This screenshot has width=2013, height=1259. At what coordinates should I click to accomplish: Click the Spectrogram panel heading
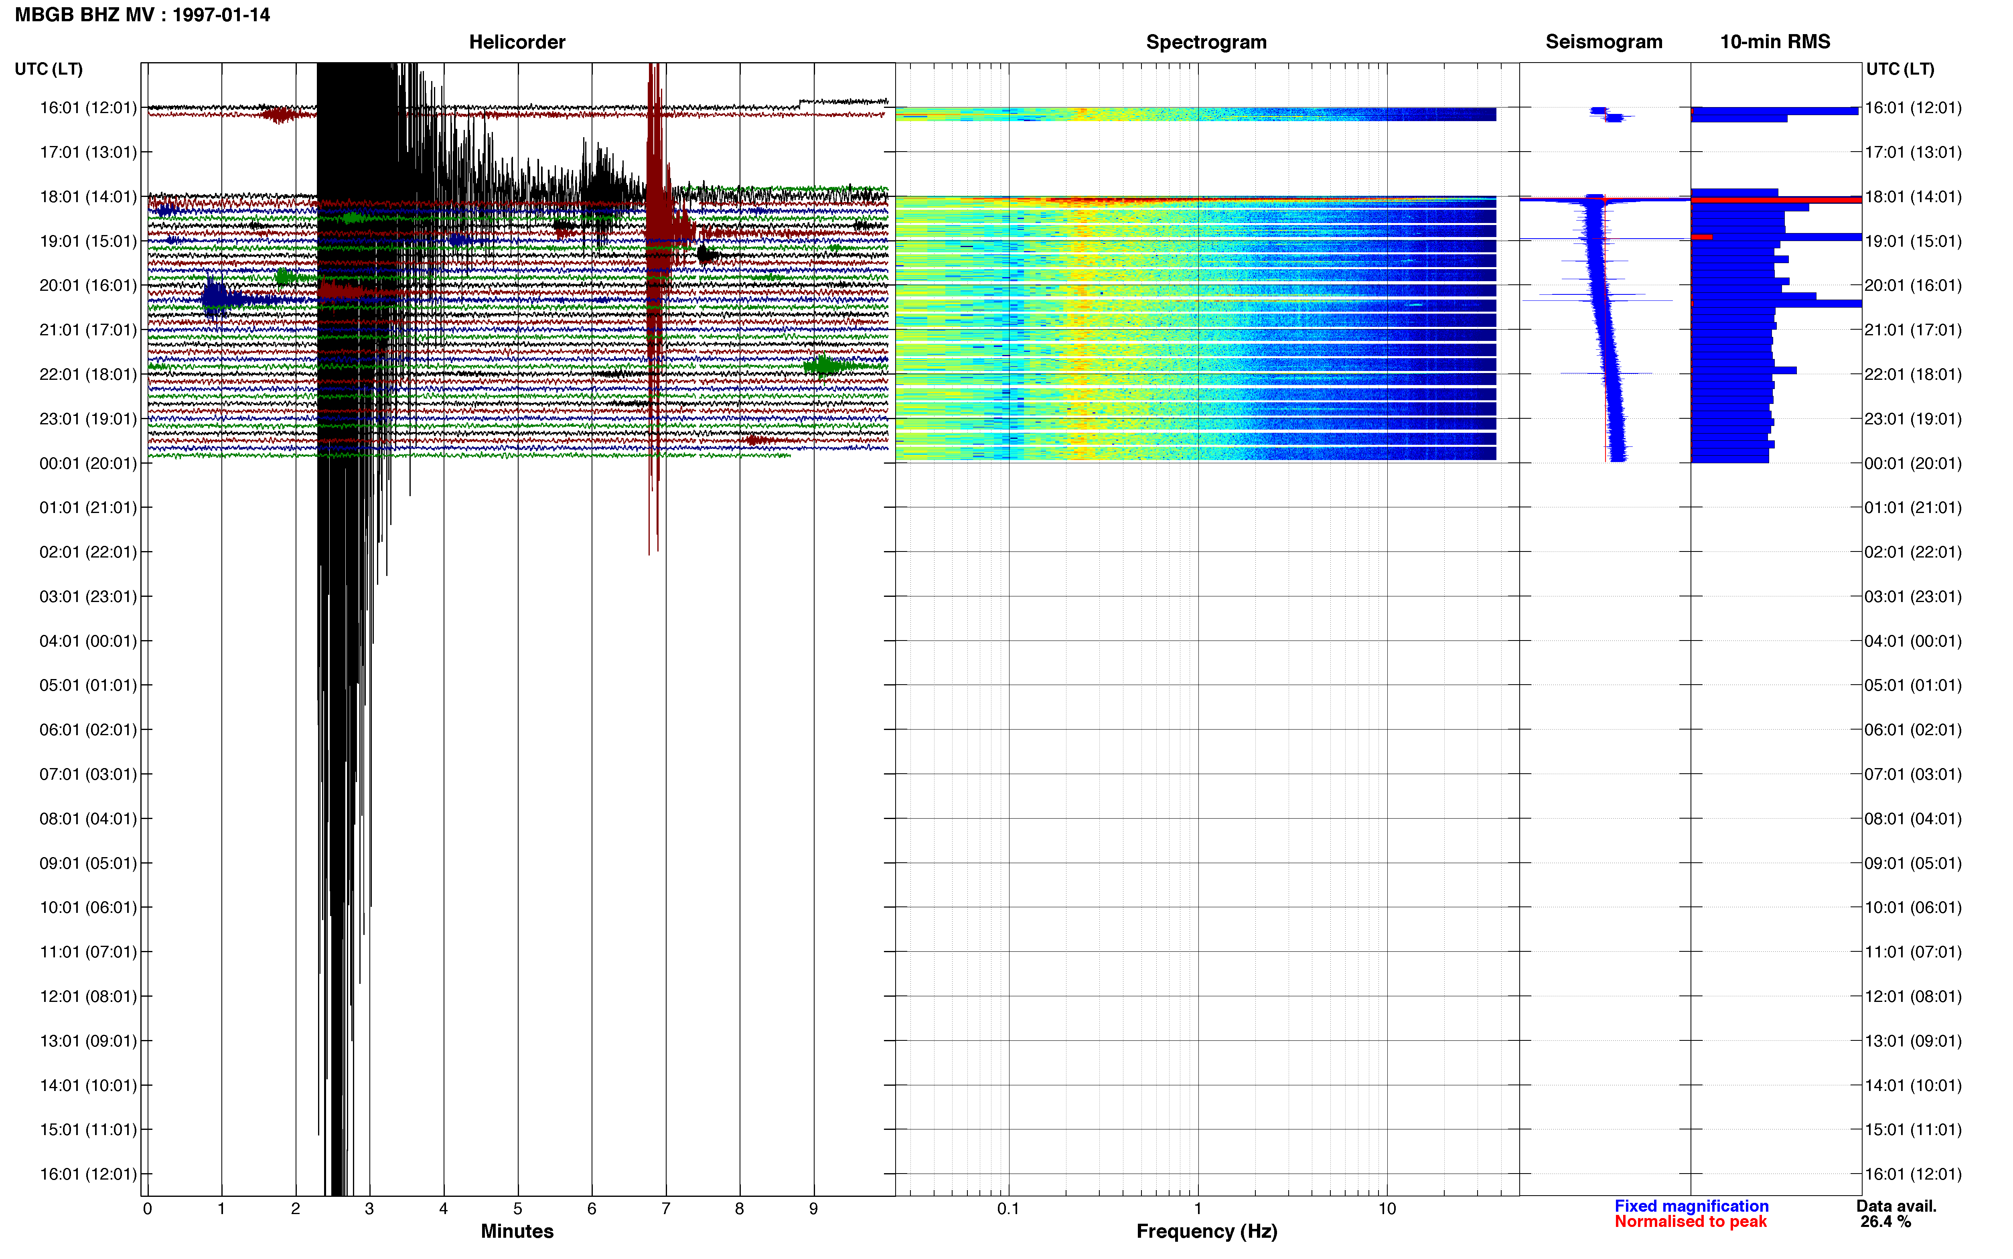pos(1206,42)
